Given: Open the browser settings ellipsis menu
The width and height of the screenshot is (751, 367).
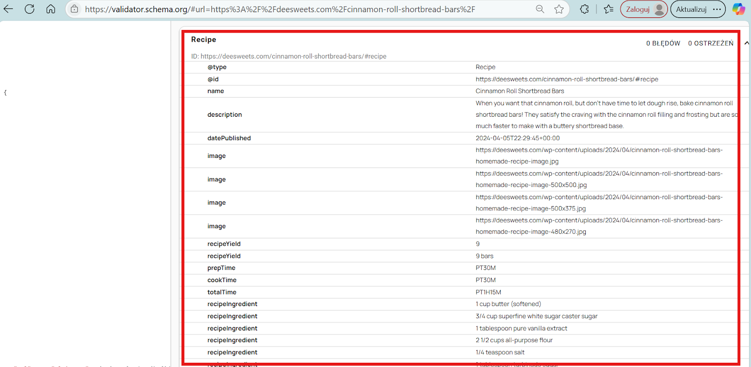Looking at the screenshot, I should click(x=717, y=9).
